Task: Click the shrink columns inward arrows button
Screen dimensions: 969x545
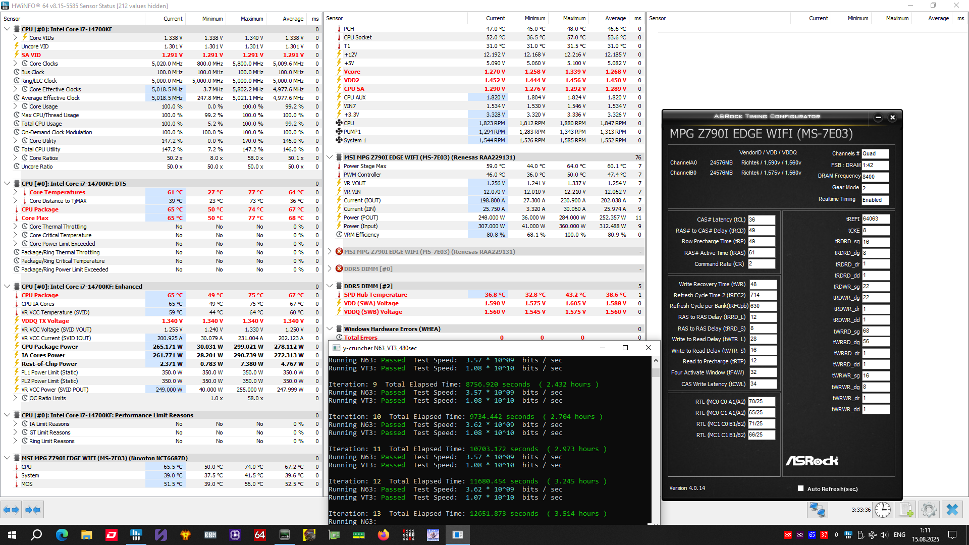Action: click(x=33, y=510)
